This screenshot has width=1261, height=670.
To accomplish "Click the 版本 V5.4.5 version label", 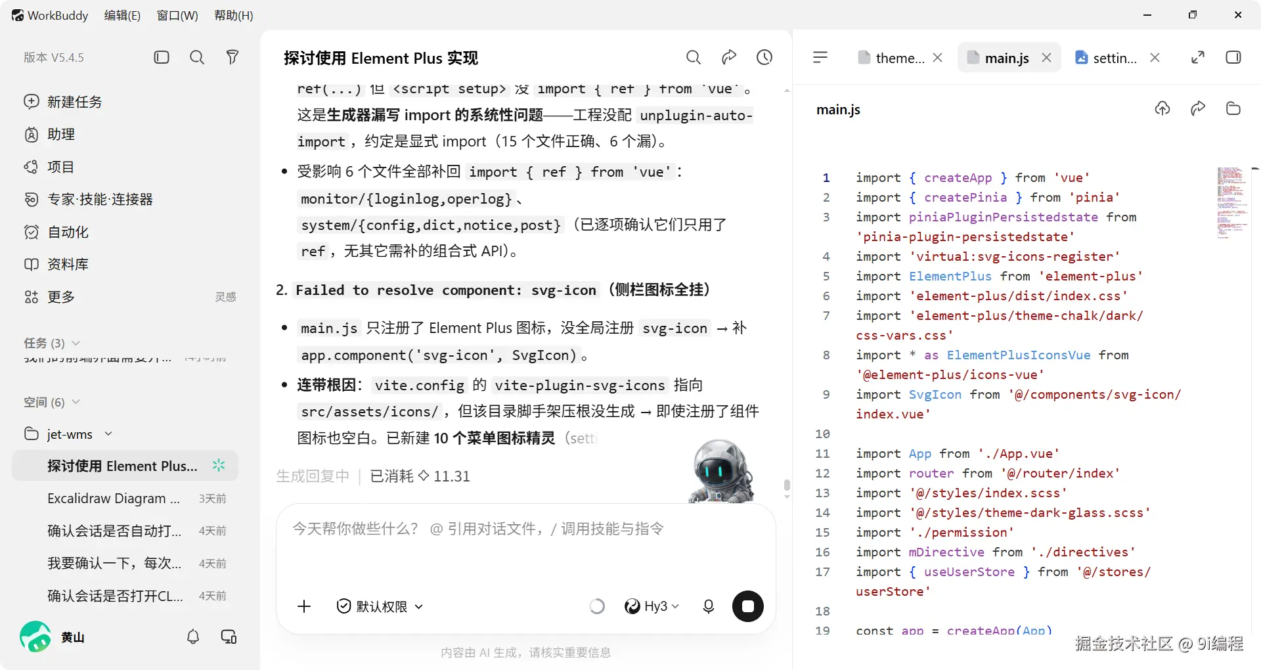I will click(54, 57).
